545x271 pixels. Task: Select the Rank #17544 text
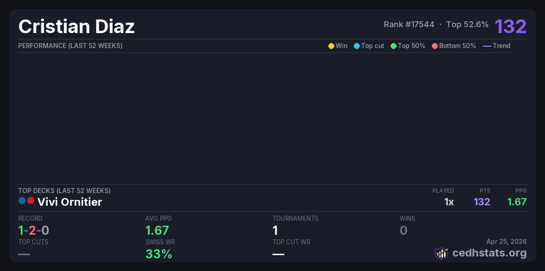coord(409,24)
